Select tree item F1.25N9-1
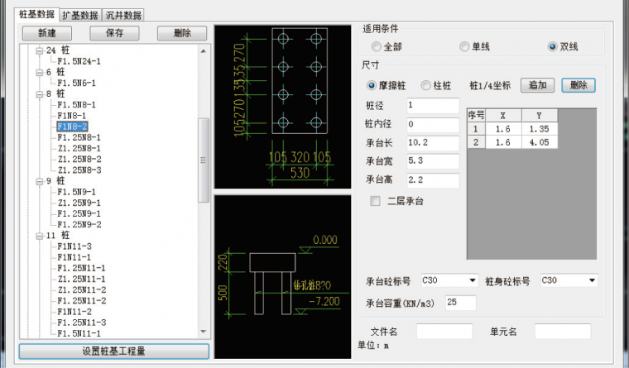Image resolution: width=629 pixels, height=368 pixels. 79,213
